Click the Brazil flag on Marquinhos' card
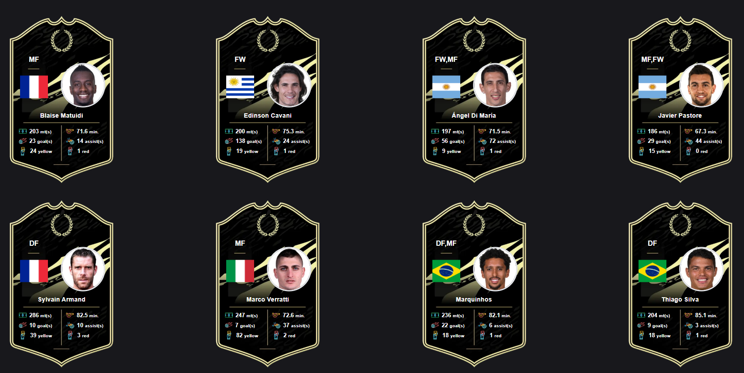 446,271
